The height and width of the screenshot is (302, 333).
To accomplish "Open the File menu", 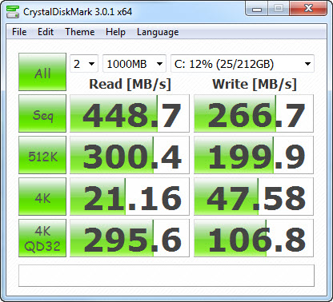I will point(19,32).
